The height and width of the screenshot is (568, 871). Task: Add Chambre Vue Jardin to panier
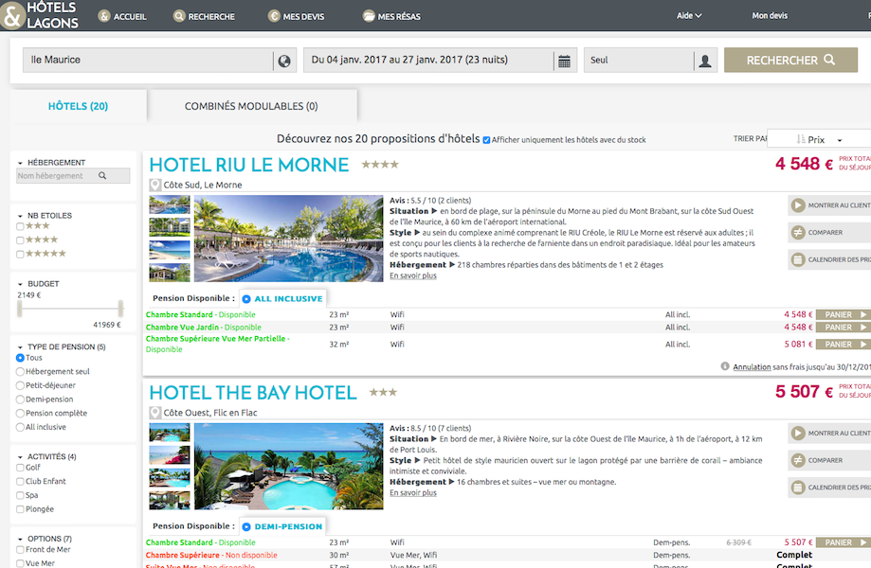tap(844, 328)
